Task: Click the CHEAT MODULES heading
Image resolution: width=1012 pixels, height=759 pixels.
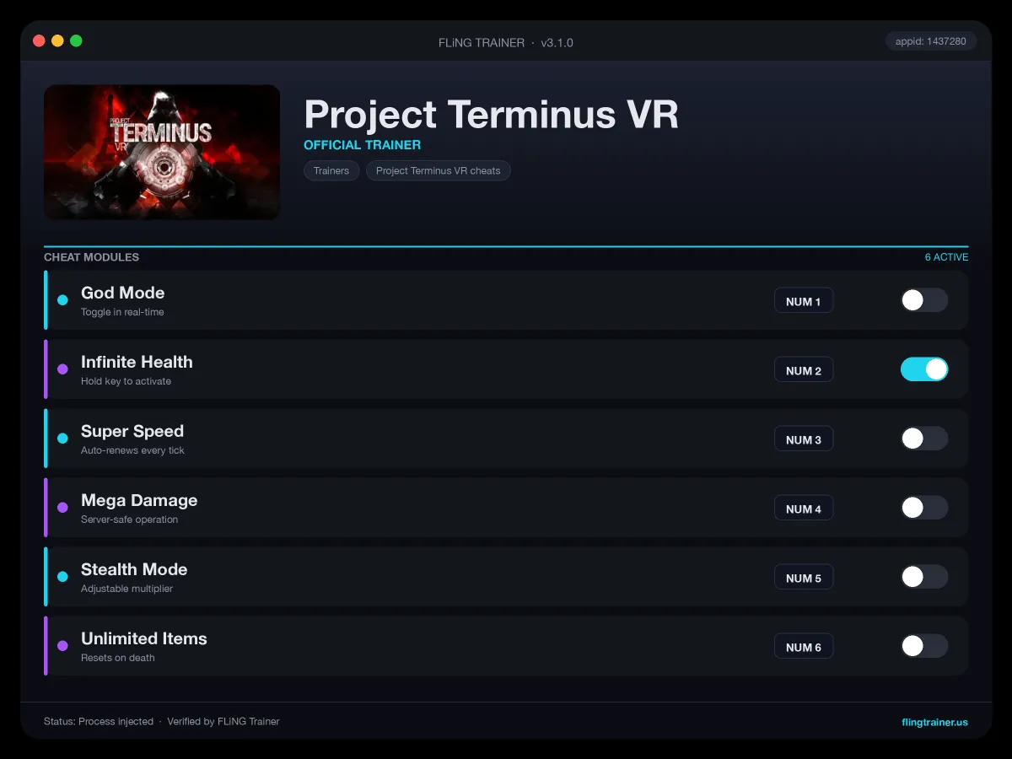Action: [x=91, y=257]
